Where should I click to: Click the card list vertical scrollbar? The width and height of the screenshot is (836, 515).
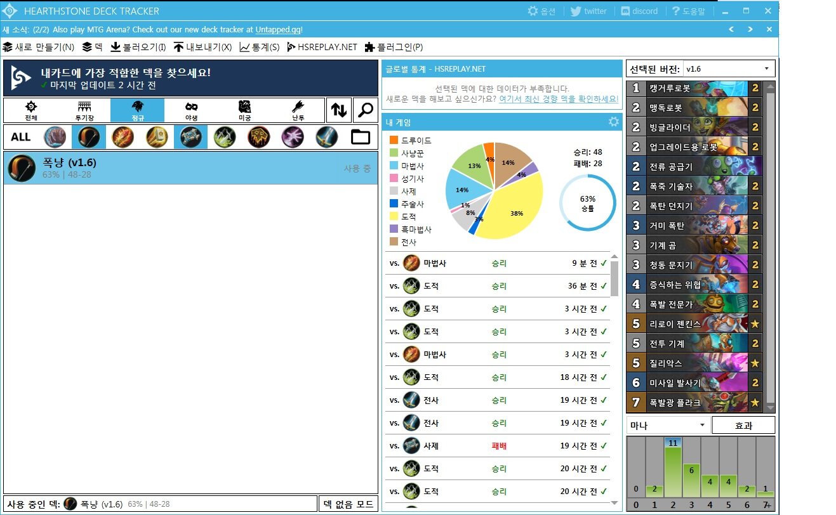pos(770,246)
